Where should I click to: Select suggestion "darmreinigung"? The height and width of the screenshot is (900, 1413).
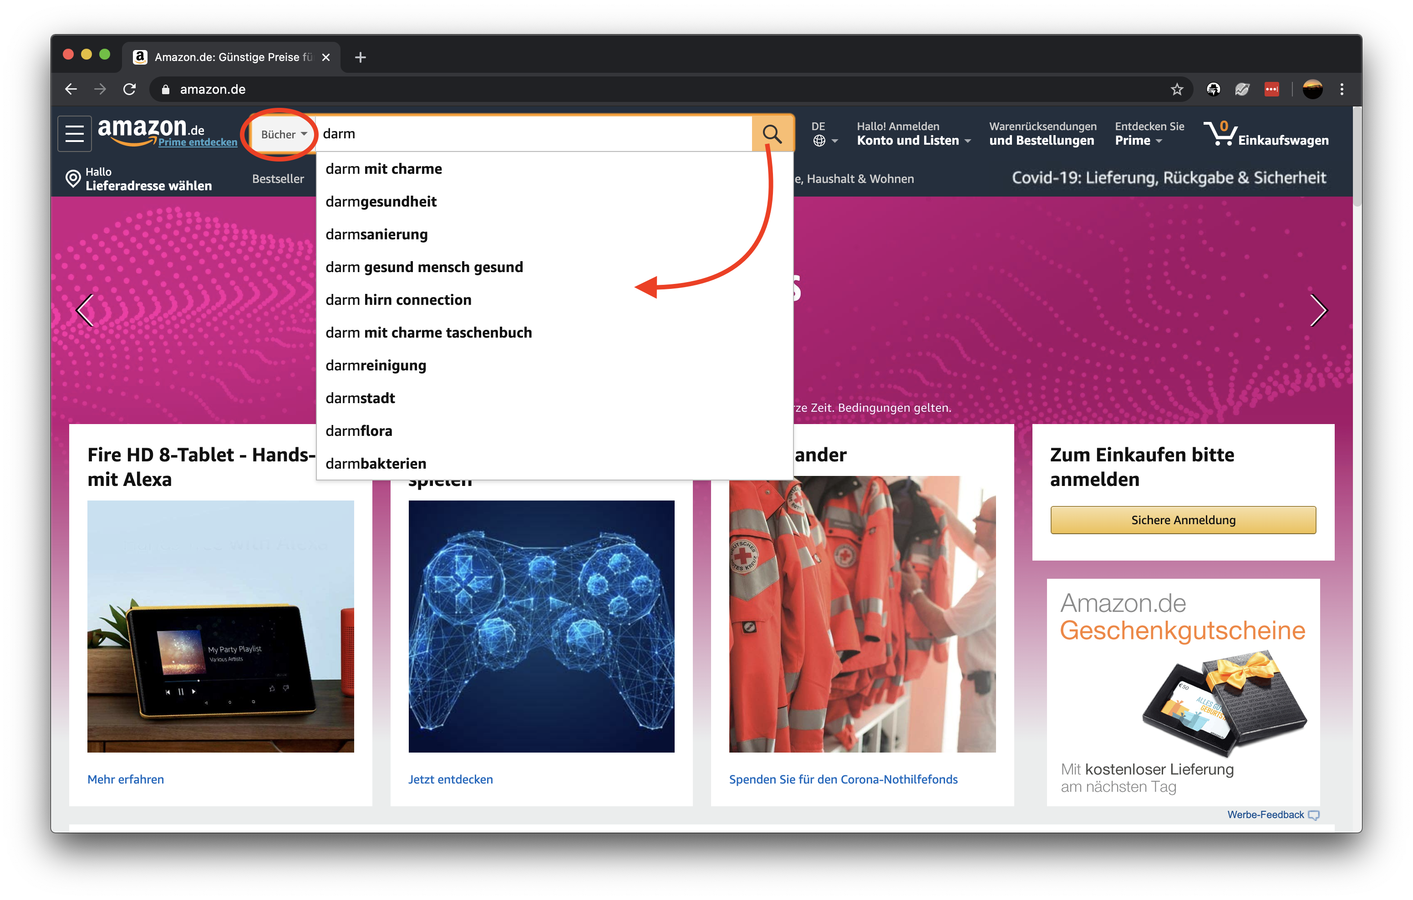coord(554,365)
